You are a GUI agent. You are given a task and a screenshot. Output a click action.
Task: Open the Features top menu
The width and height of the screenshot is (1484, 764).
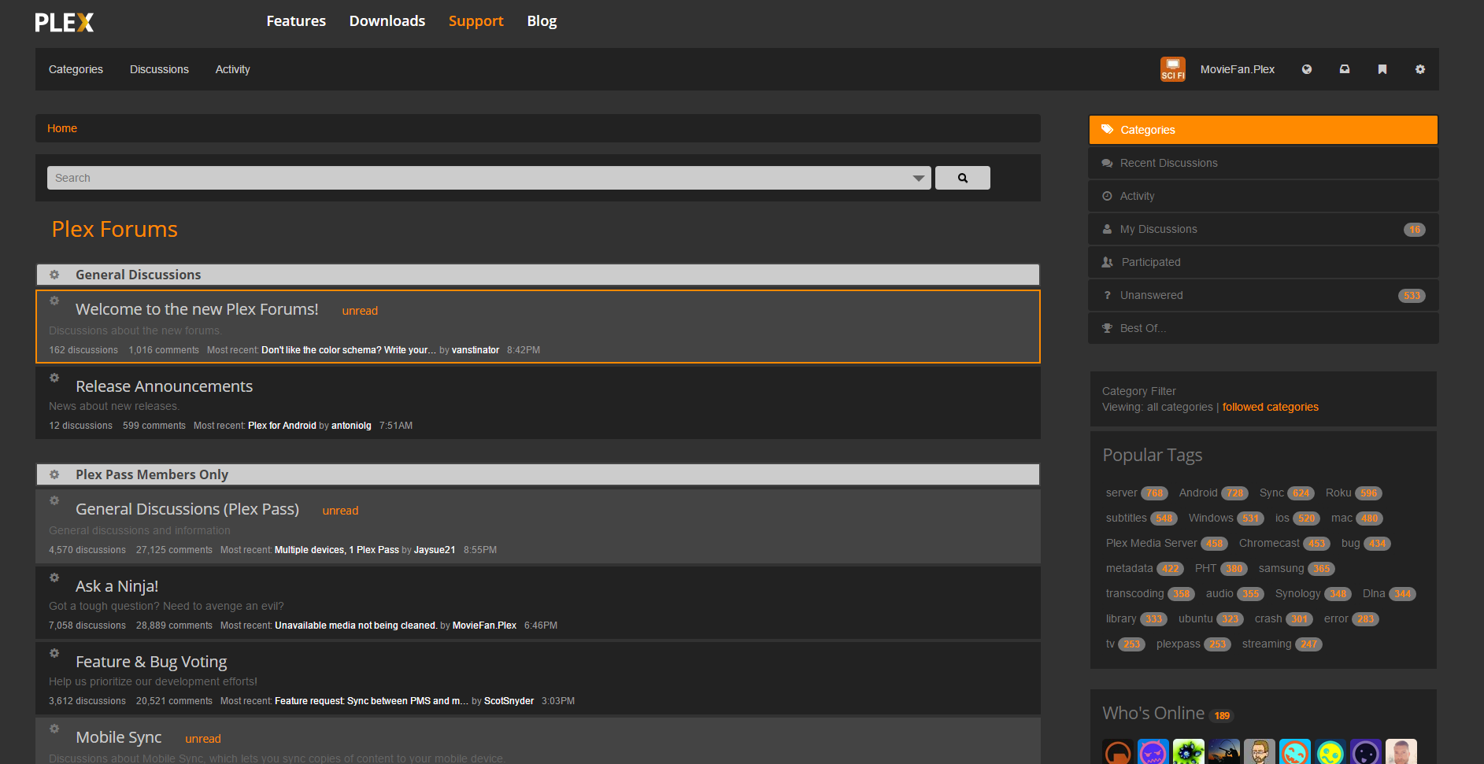tap(296, 21)
